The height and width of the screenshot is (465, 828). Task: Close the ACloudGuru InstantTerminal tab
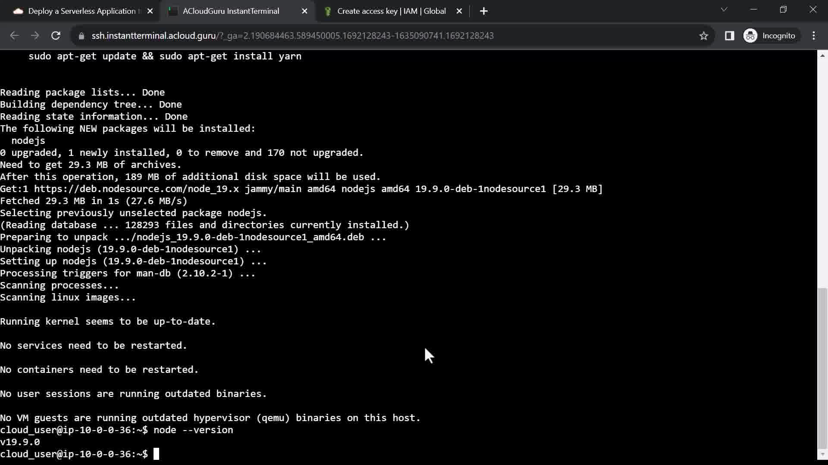[x=304, y=11]
